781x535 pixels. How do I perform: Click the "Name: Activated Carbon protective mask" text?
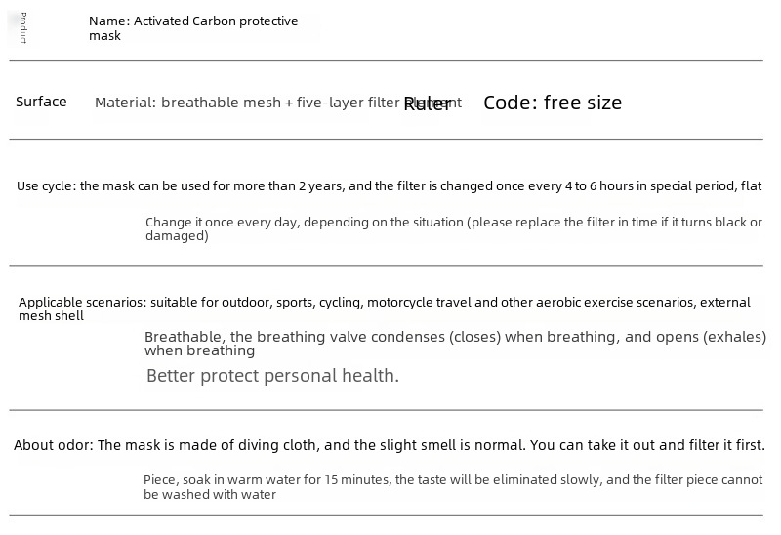(193, 28)
